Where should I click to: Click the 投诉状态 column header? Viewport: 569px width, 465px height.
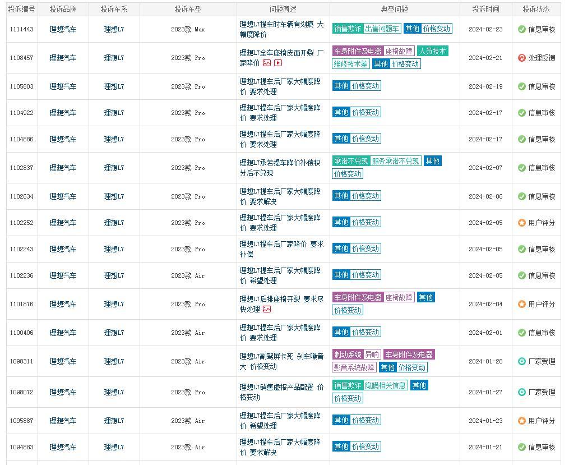(x=536, y=9)
